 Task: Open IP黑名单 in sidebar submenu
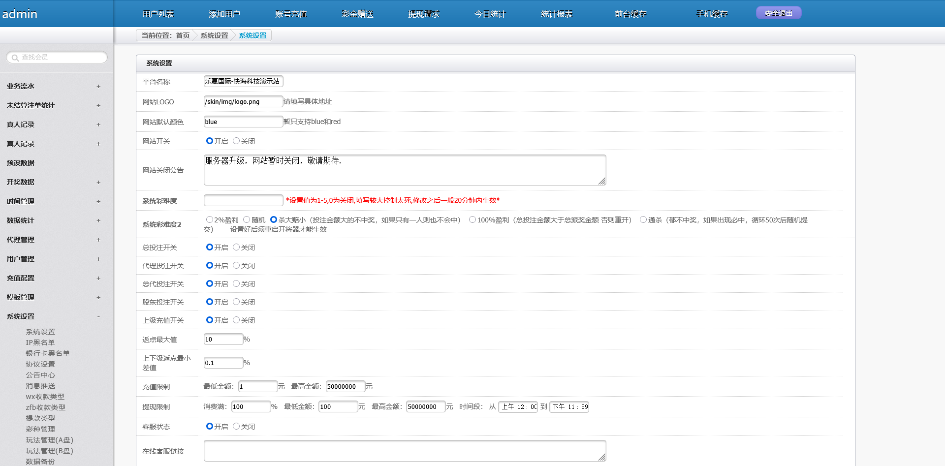click(40, 342)
